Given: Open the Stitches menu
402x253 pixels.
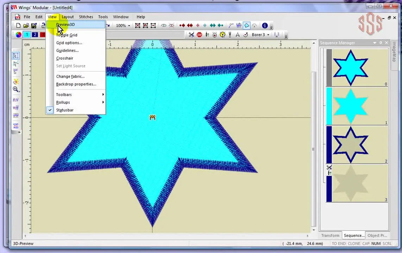Looking at the screenshot, I should (x=86, y=17).
